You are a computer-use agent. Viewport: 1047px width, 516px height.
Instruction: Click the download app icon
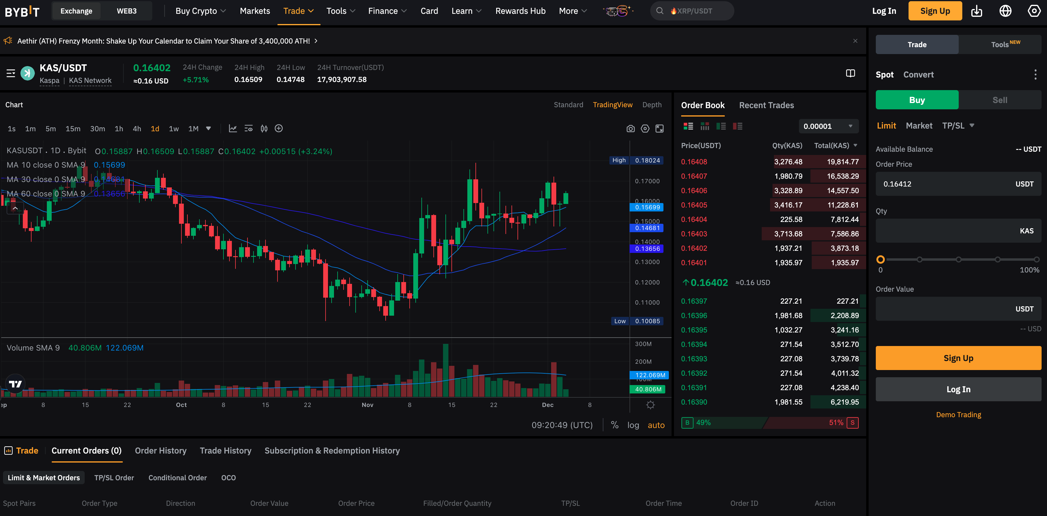(x=976, y=11)
